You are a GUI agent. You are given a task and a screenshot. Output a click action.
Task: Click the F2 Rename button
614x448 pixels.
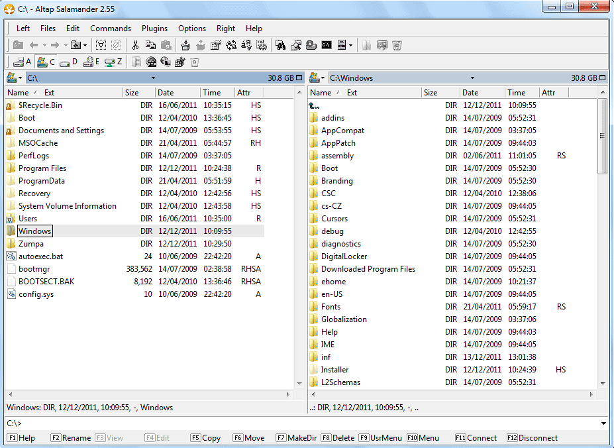[71, 438]
